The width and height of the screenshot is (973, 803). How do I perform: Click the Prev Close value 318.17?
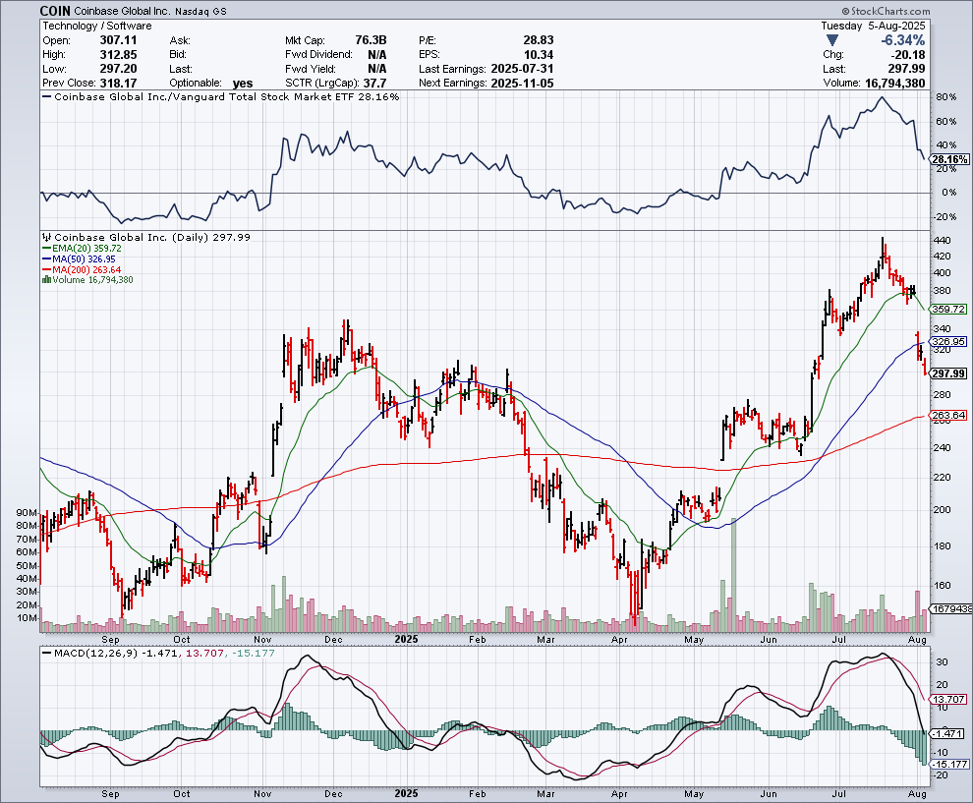pyautogui.click(x=119, y=84)
